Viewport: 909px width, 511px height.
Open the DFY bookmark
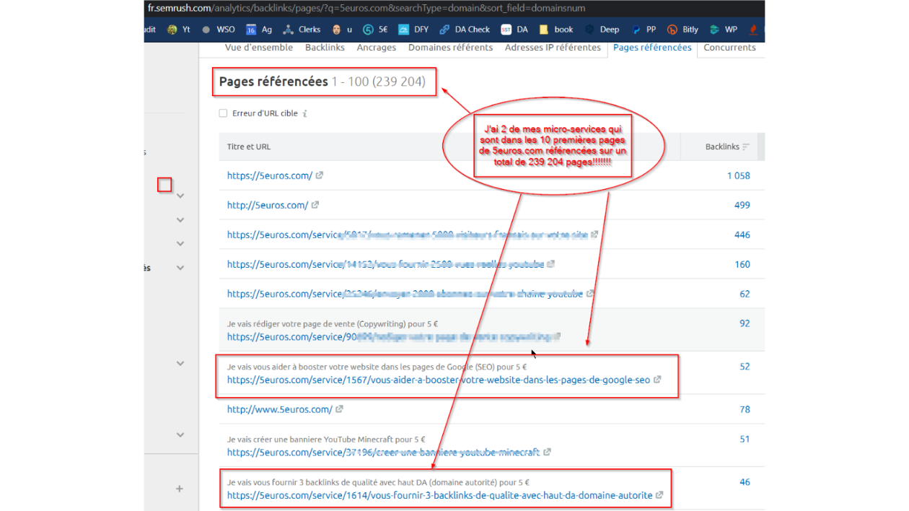pyautogui.click(x=413, y=30)
